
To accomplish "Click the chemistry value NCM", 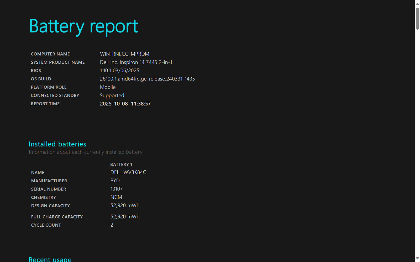I will (116, 197).
